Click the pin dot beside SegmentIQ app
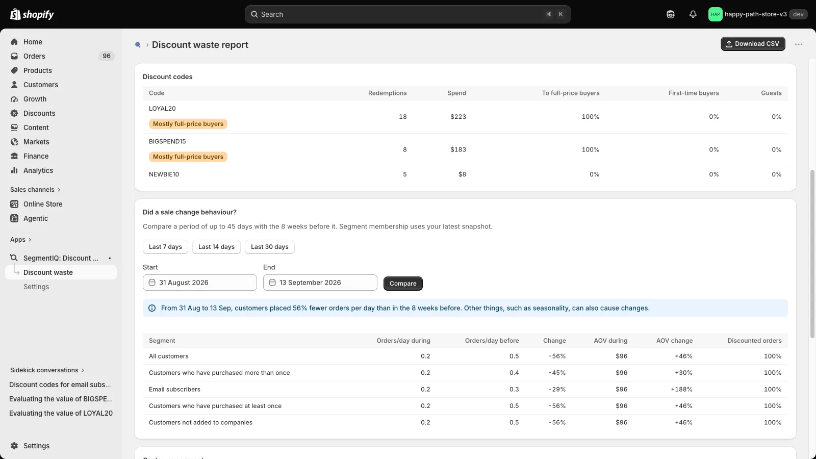Screen dimensions: 816x459 110,258
